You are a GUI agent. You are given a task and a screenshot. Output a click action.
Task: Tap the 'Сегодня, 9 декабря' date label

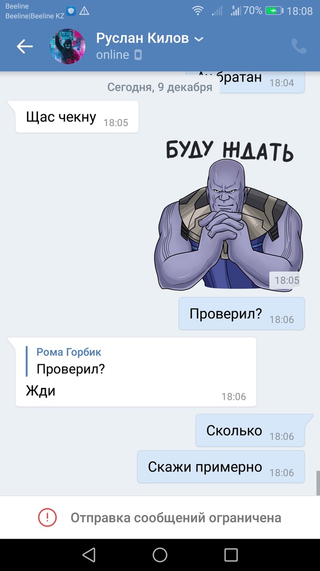point(160,87)
